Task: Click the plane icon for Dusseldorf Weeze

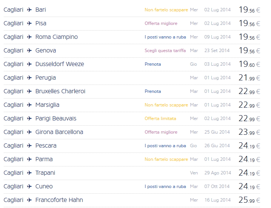Action: click(29, 64)
